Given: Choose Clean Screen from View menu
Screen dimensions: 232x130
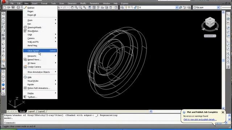Looking at the screenshot, I should click(40, 51).
